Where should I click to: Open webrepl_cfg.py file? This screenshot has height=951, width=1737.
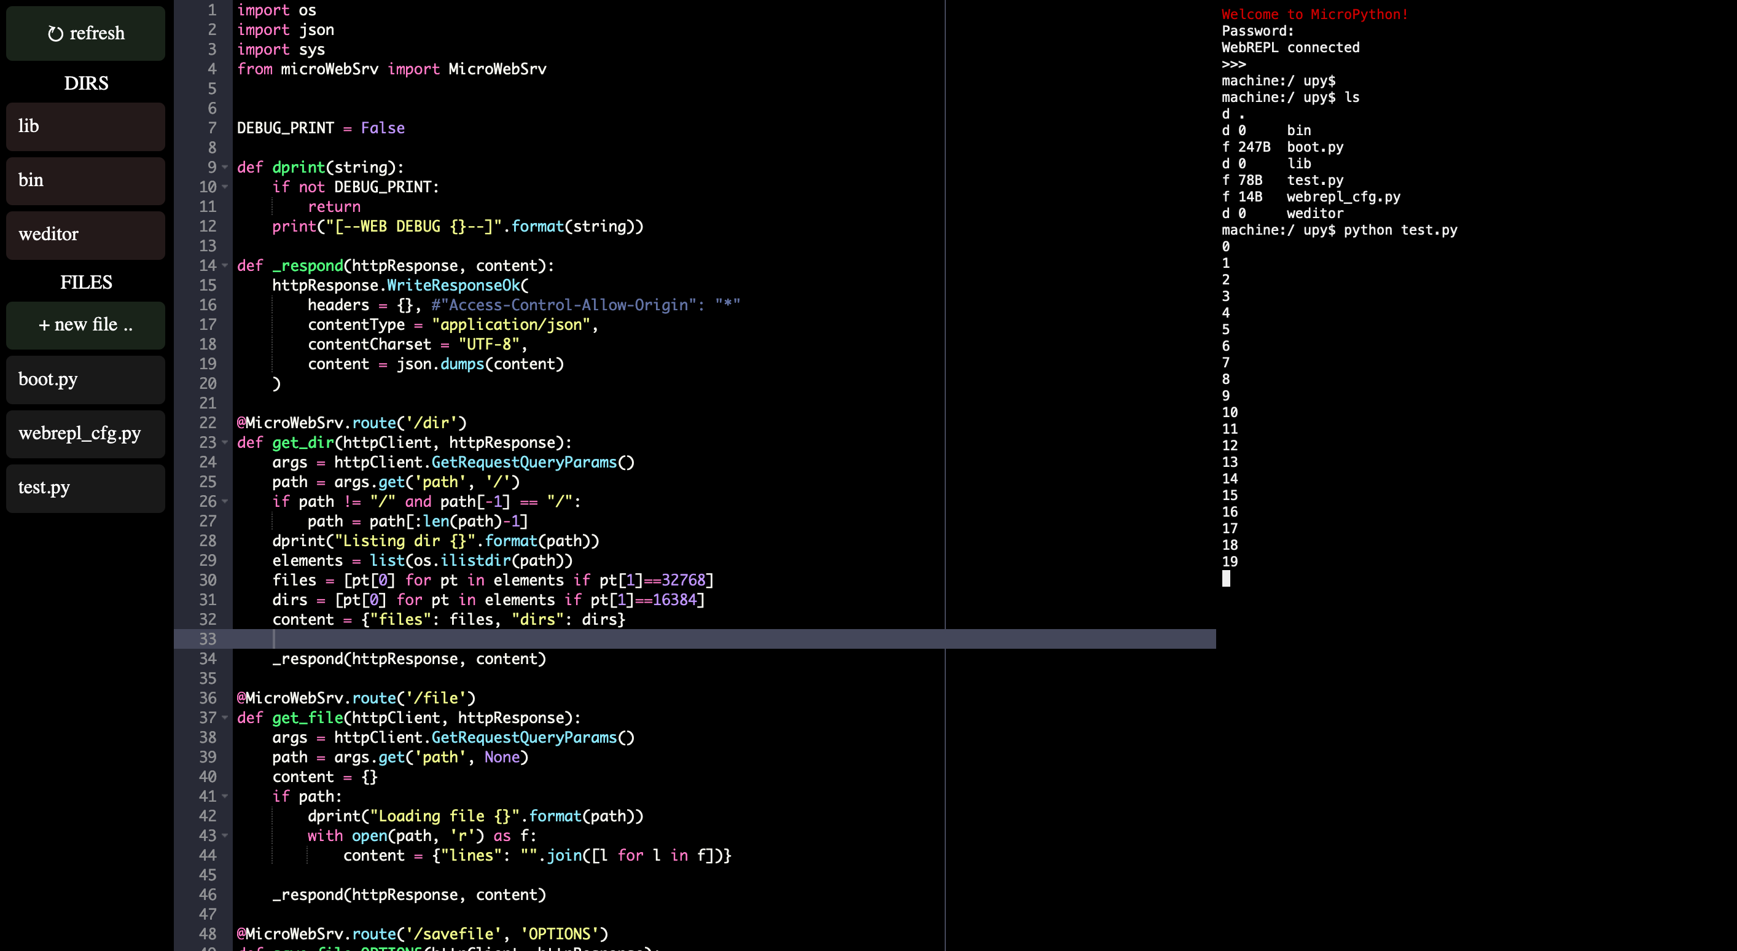pyautogui.click(x=85, y=433)
